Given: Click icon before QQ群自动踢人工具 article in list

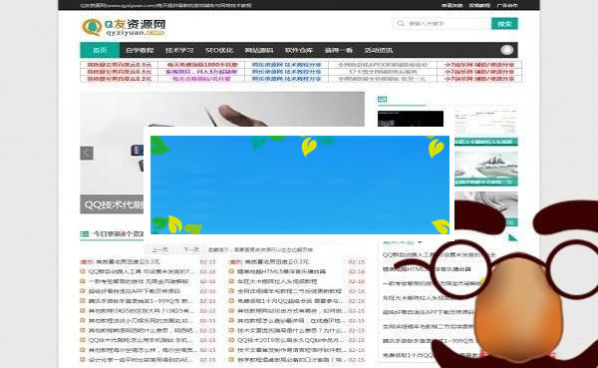Looking at the screenshot, I should pos(83,271).
